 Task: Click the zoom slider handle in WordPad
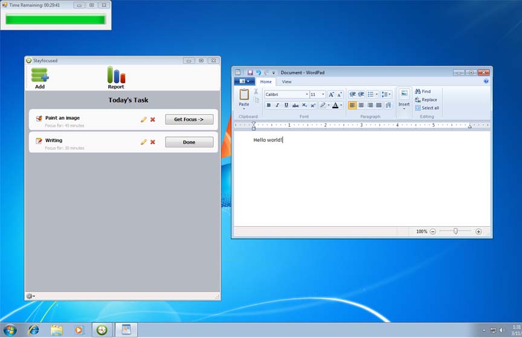coord(456,231)
